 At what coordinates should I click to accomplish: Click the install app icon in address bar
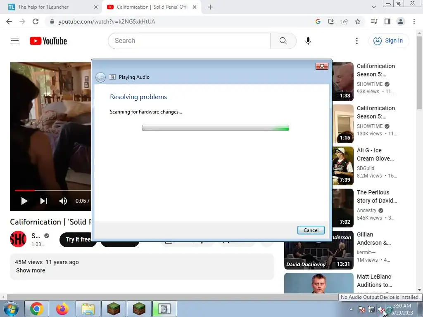(331, 21)
